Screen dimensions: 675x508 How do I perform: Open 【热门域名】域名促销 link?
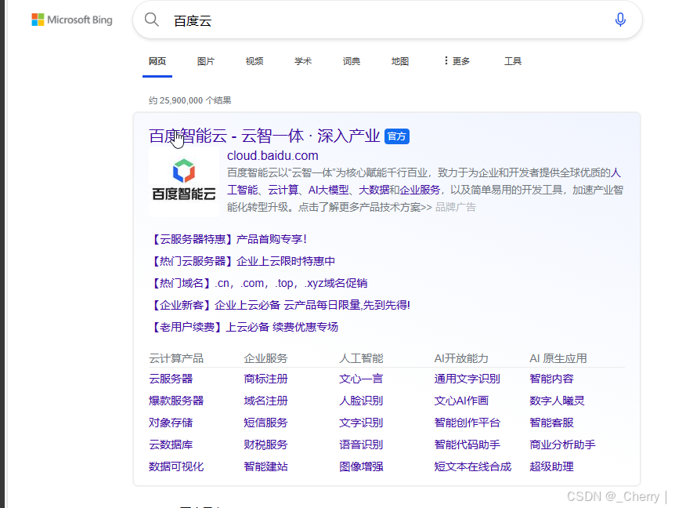pyautogui.click(x=258, y=283)
